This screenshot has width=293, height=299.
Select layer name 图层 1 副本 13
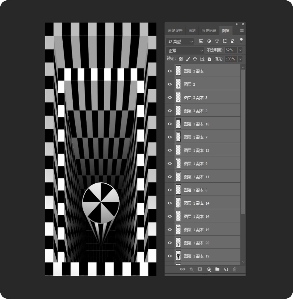coord(196,150)
